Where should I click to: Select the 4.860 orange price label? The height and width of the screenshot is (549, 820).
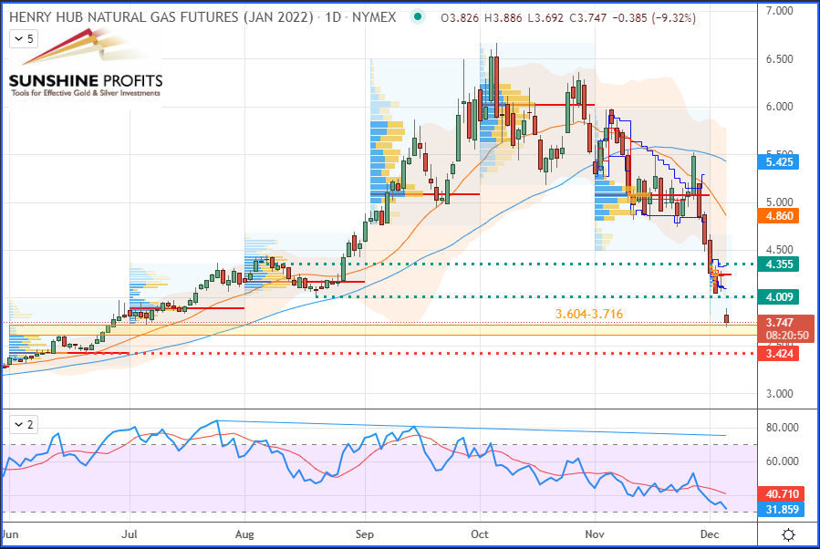tap(779, 216)
